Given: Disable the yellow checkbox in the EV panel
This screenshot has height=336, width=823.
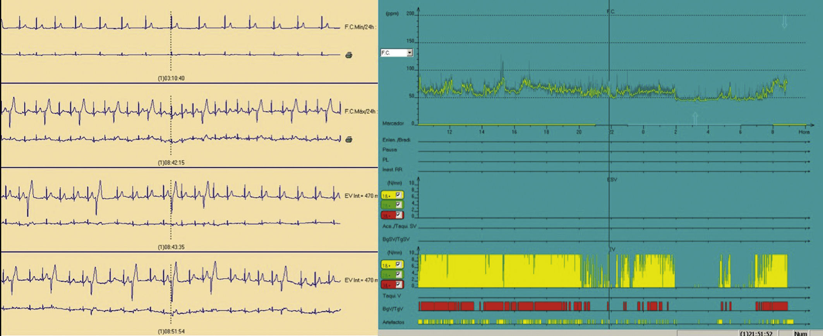Looking at the screenshot, I should [398, 265].
